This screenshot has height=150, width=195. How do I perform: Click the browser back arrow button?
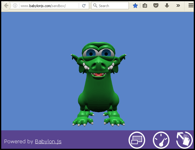click(6, 6)
